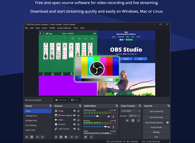This screenshot has height=143, width=195.
Task: Undock the Audio Mixer panel icon
Action: tap(117, 106)
